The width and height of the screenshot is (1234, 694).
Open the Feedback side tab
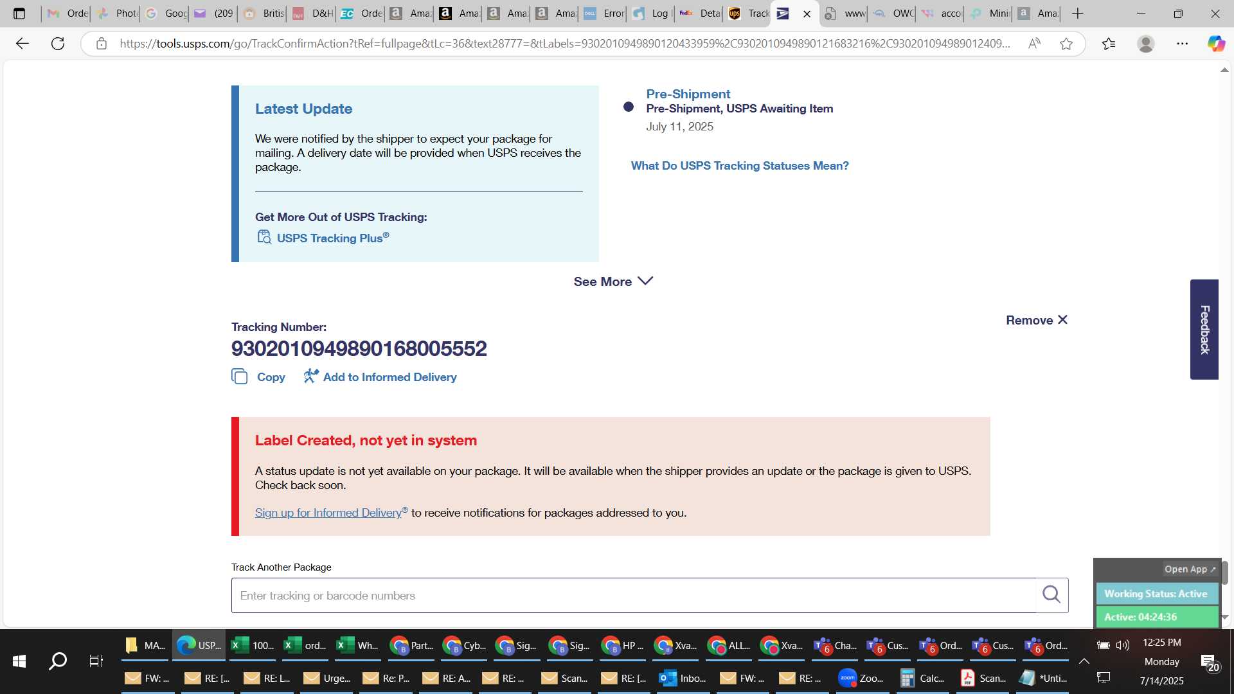coord(1204,330)
